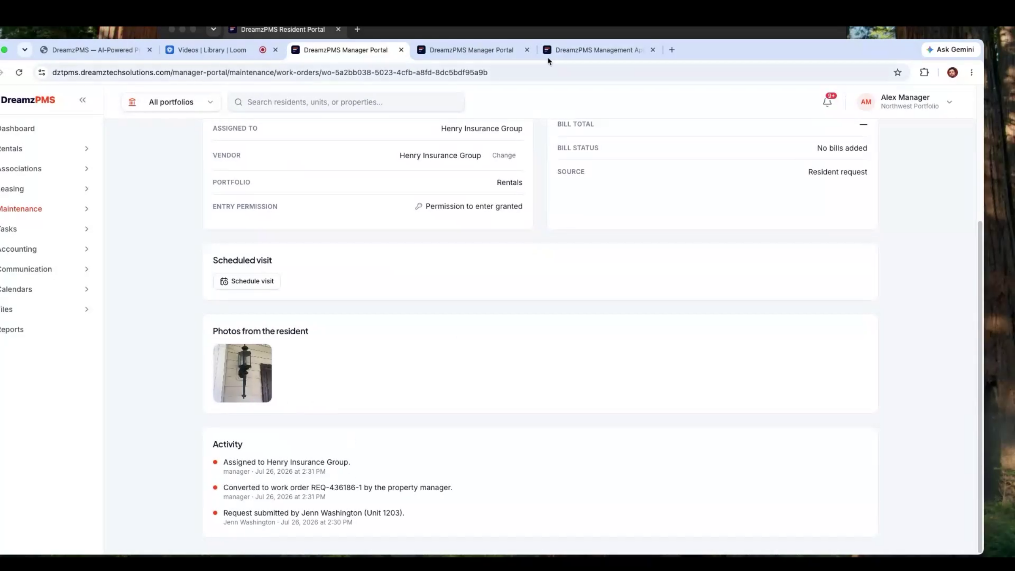Open the browser extensions puzzle icon
Screen dimensions: 1015x571
[x=924, y=72]
